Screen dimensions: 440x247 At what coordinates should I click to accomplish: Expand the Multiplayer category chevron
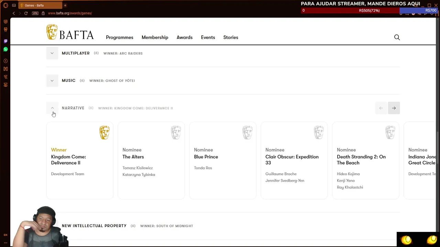click(52, 53)
